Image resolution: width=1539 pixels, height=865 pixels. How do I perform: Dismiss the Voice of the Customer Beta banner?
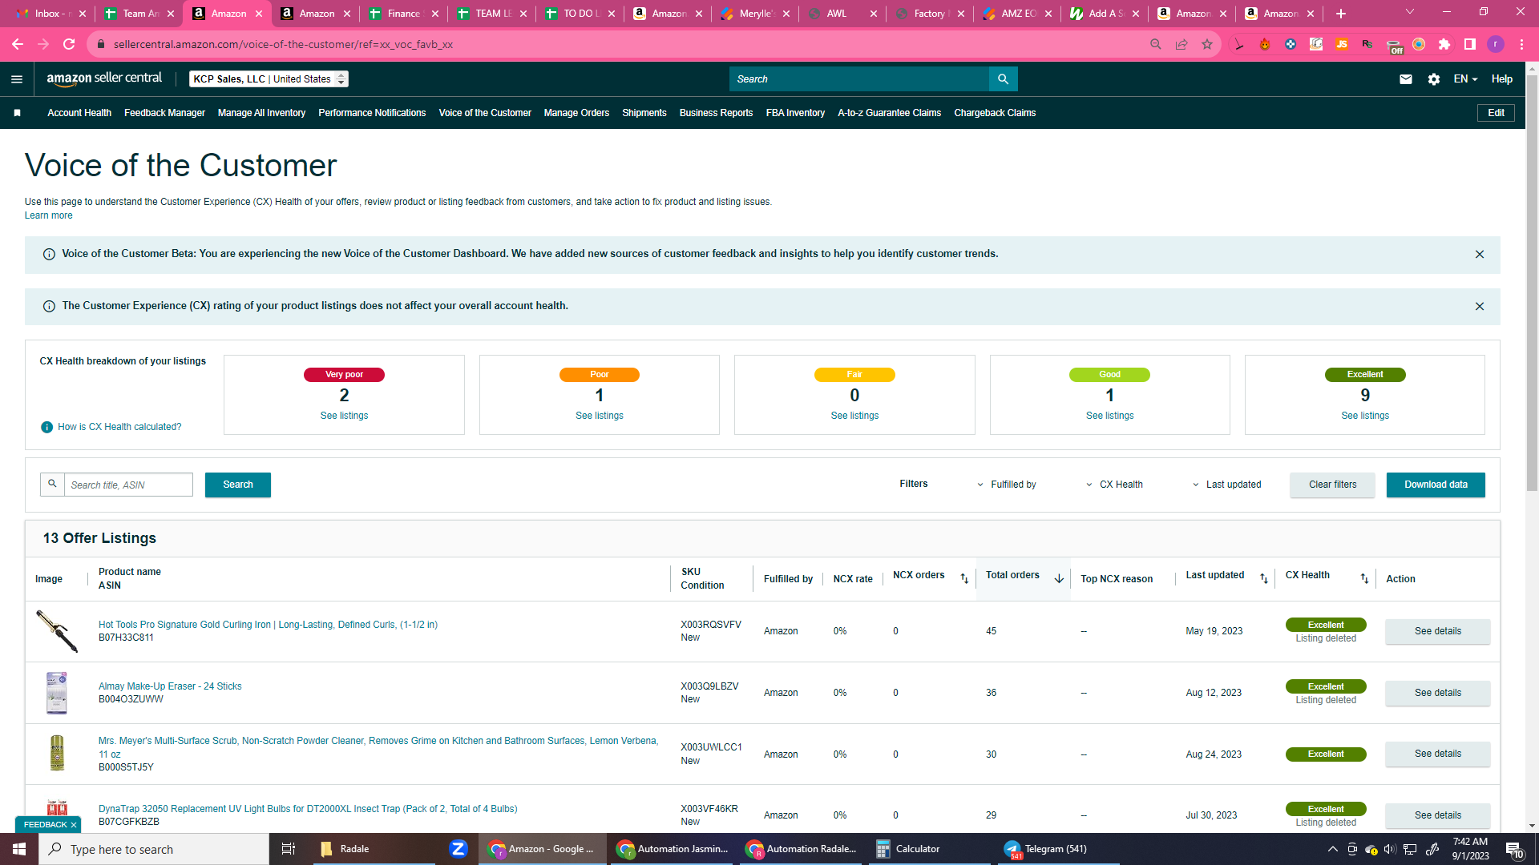1480,255
